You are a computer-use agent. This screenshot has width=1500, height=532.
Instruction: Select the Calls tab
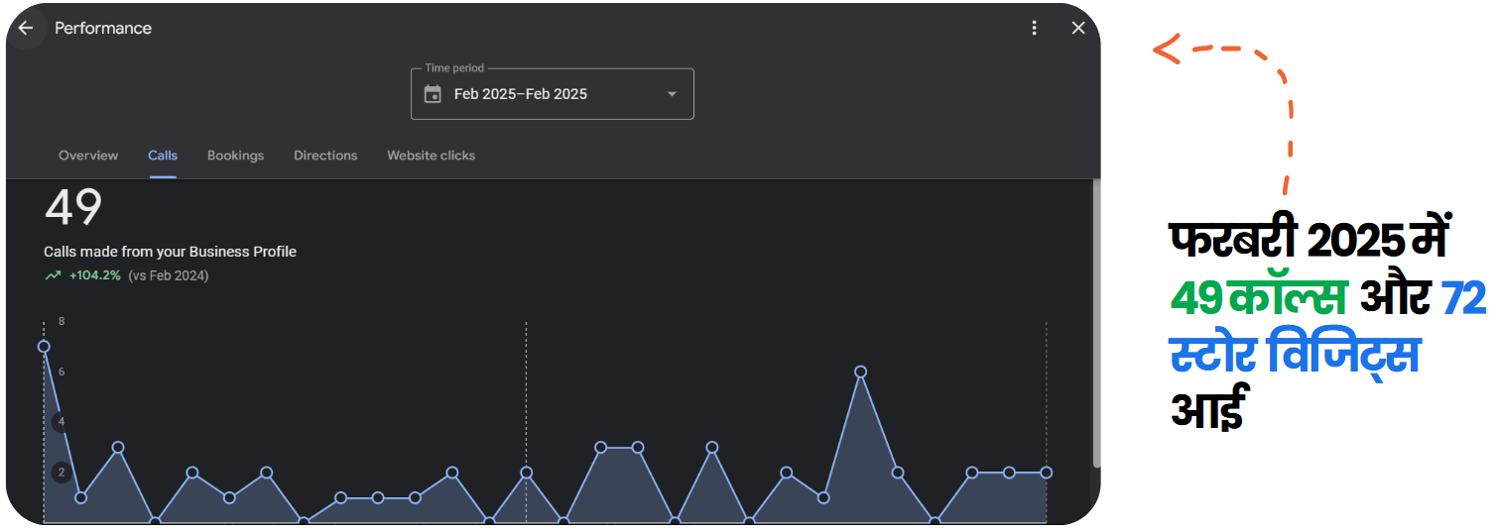(163, 156)
